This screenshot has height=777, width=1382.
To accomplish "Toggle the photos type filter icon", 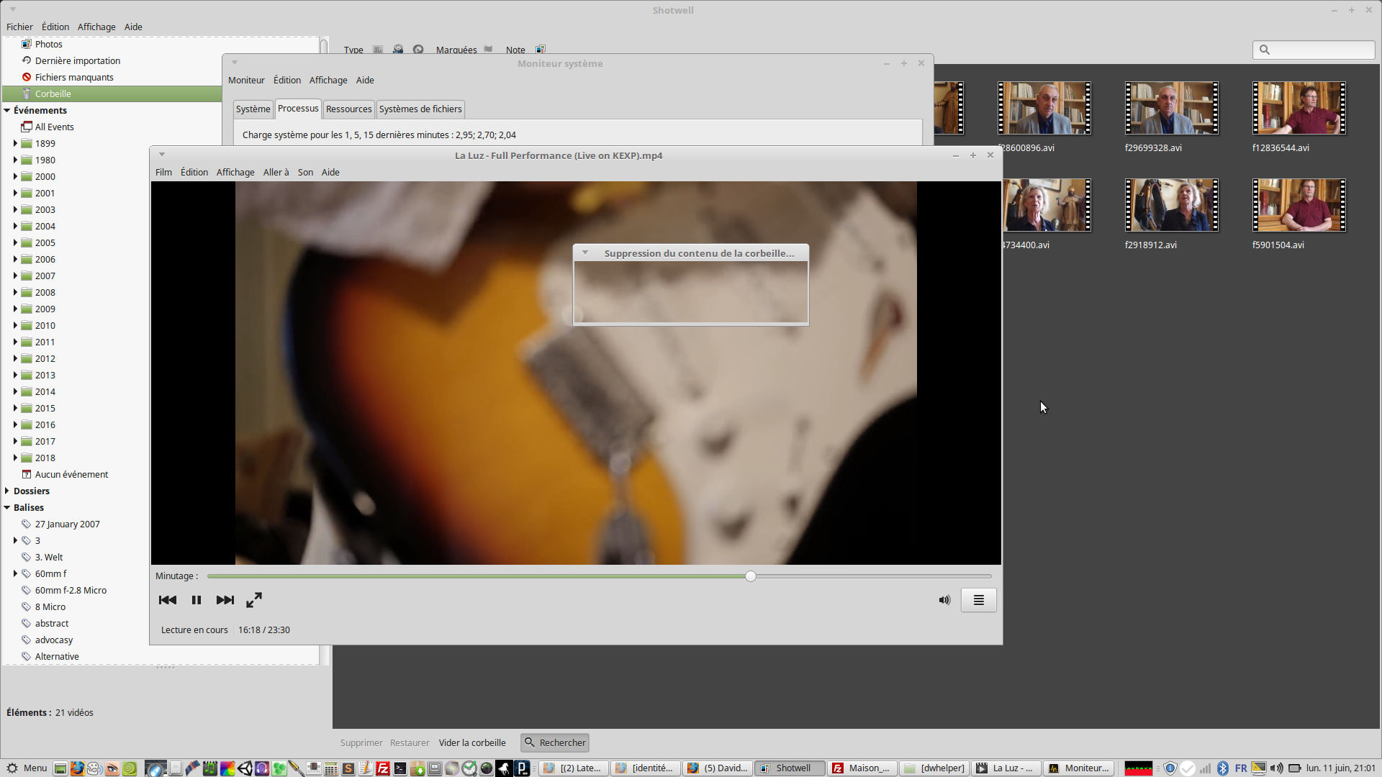I will click(378, 50).
